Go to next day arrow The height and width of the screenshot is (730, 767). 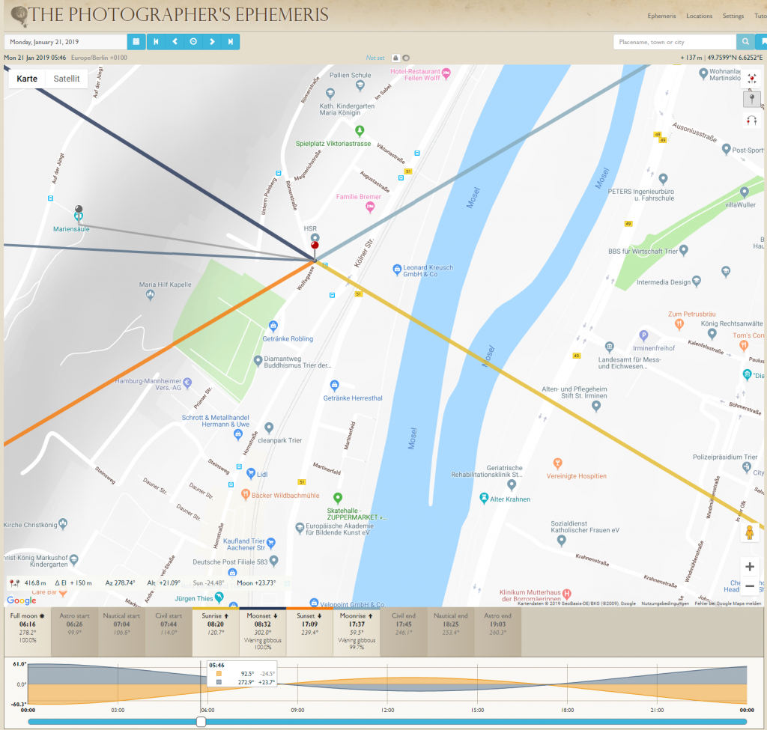point(212,42)
